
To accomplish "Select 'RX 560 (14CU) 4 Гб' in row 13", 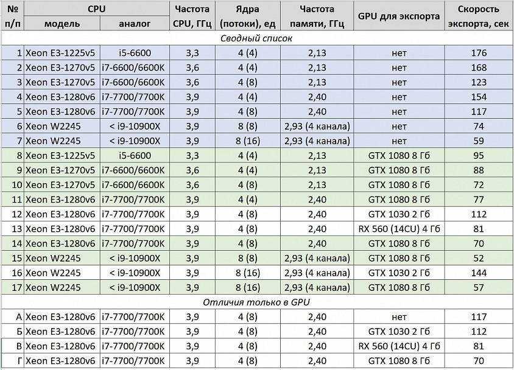I will (x=399, y=229).
